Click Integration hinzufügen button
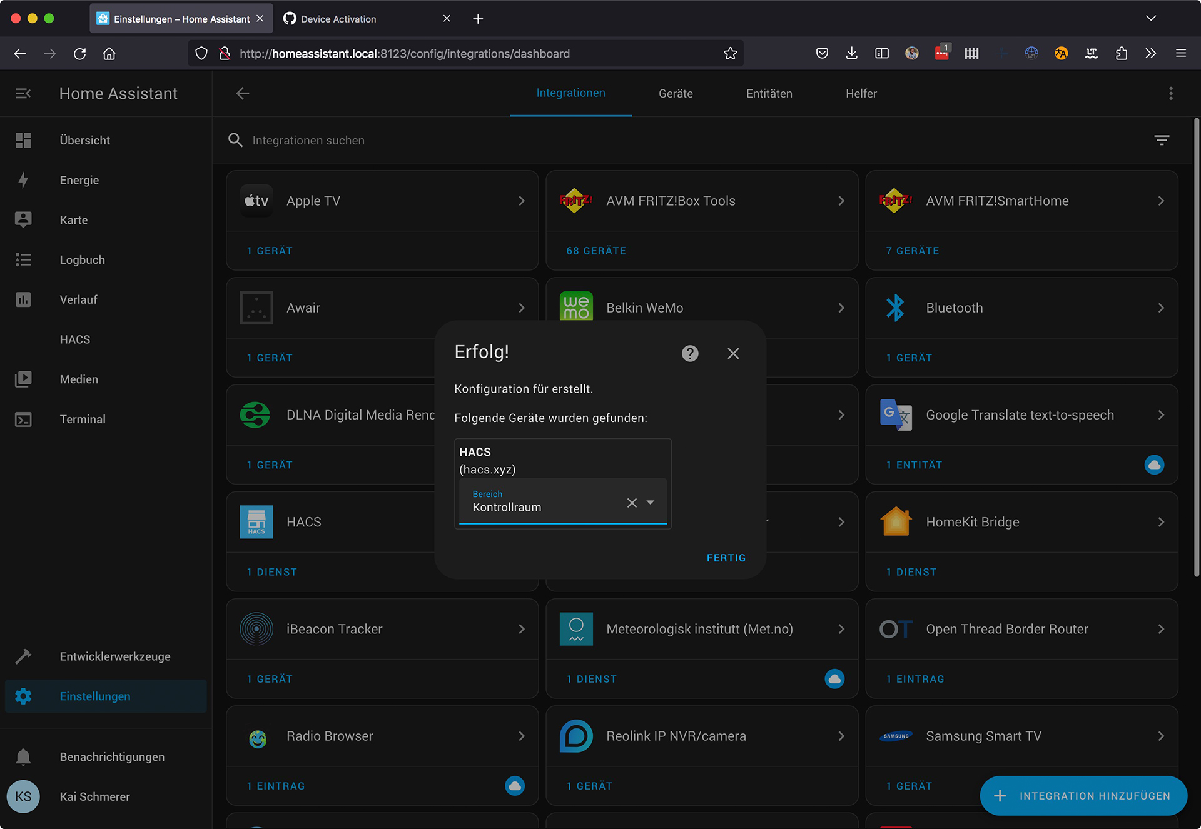The image size is (1201, 829). click(1083, 796)
